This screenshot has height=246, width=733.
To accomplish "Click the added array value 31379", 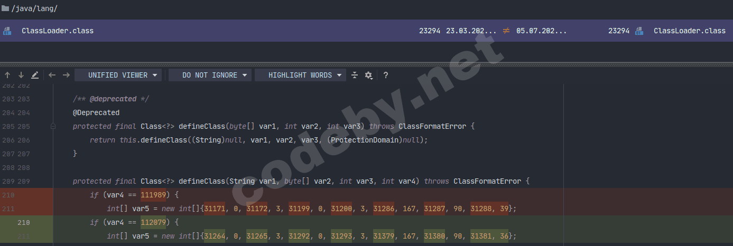I will 384,236.
